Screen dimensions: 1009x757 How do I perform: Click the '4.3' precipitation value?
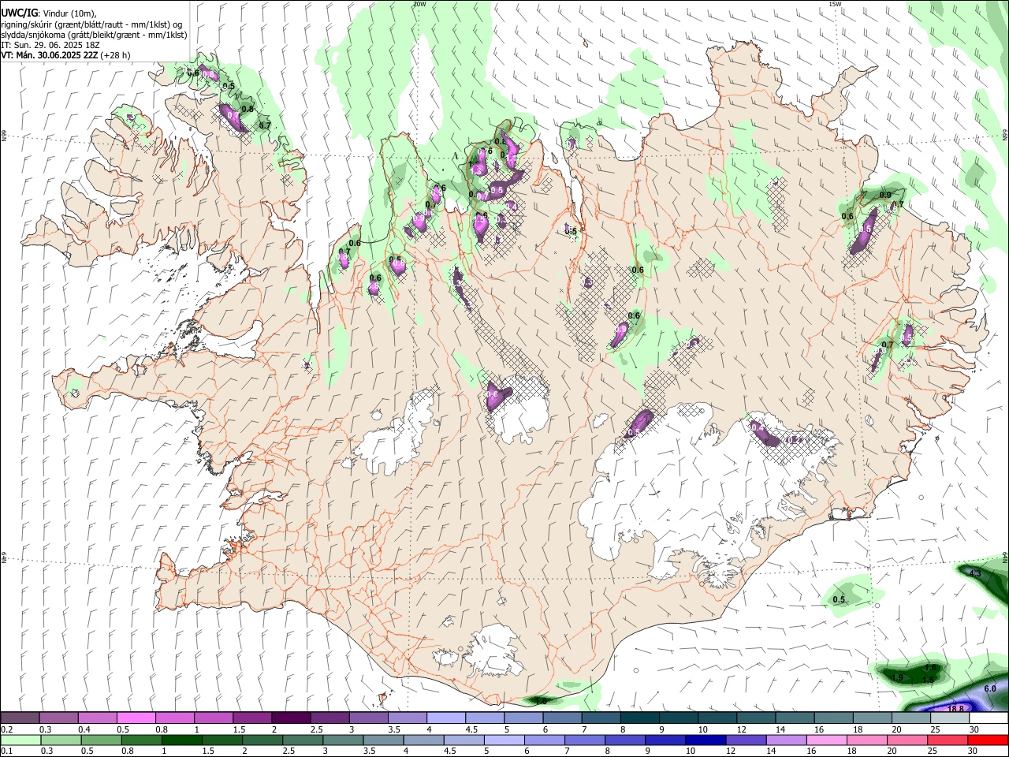(975, 572)
